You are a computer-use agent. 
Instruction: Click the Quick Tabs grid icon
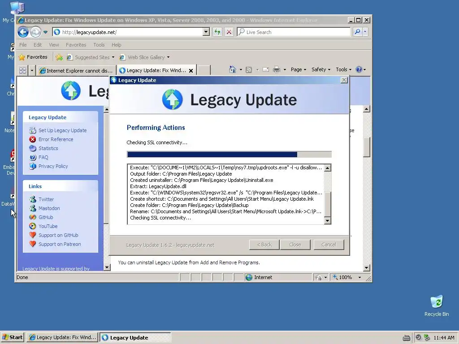click(x=22, y=70)
